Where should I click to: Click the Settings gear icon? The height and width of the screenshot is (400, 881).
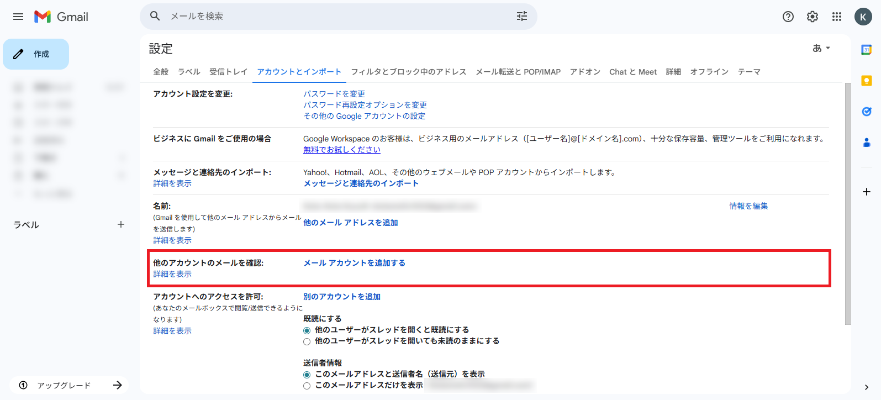pos(812,17)
